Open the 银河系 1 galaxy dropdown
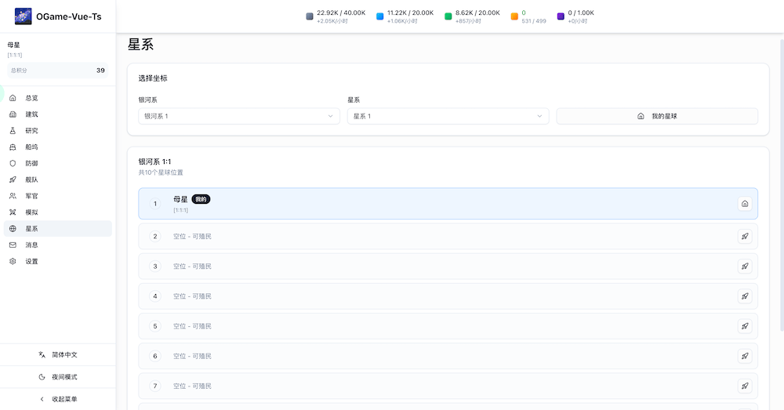Image resolution: width=784 pixels, height=410 pixels. tap(238, 116)
